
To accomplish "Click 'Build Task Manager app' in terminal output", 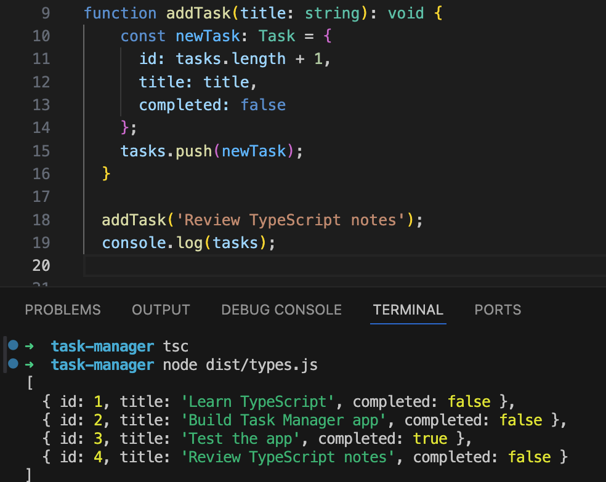I will click(x=283, y=420).
